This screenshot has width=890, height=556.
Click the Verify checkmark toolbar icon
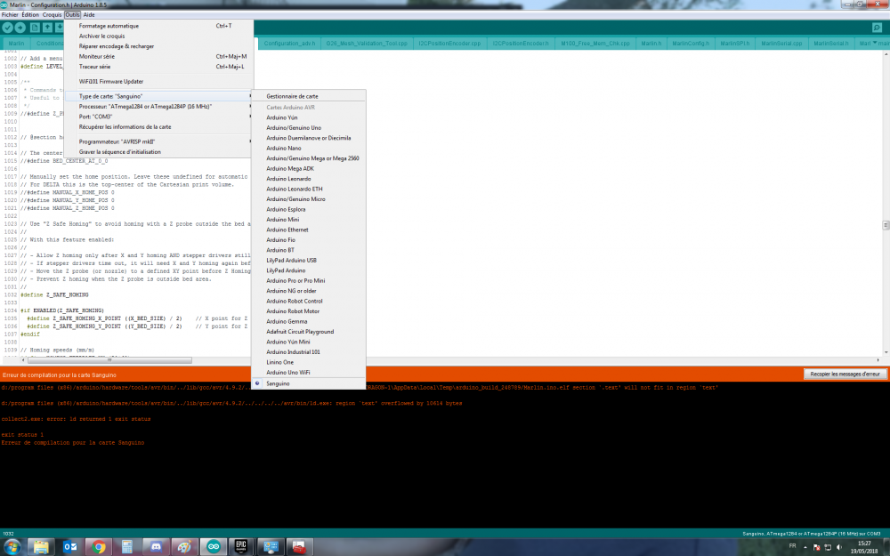(x=7, y=28)
